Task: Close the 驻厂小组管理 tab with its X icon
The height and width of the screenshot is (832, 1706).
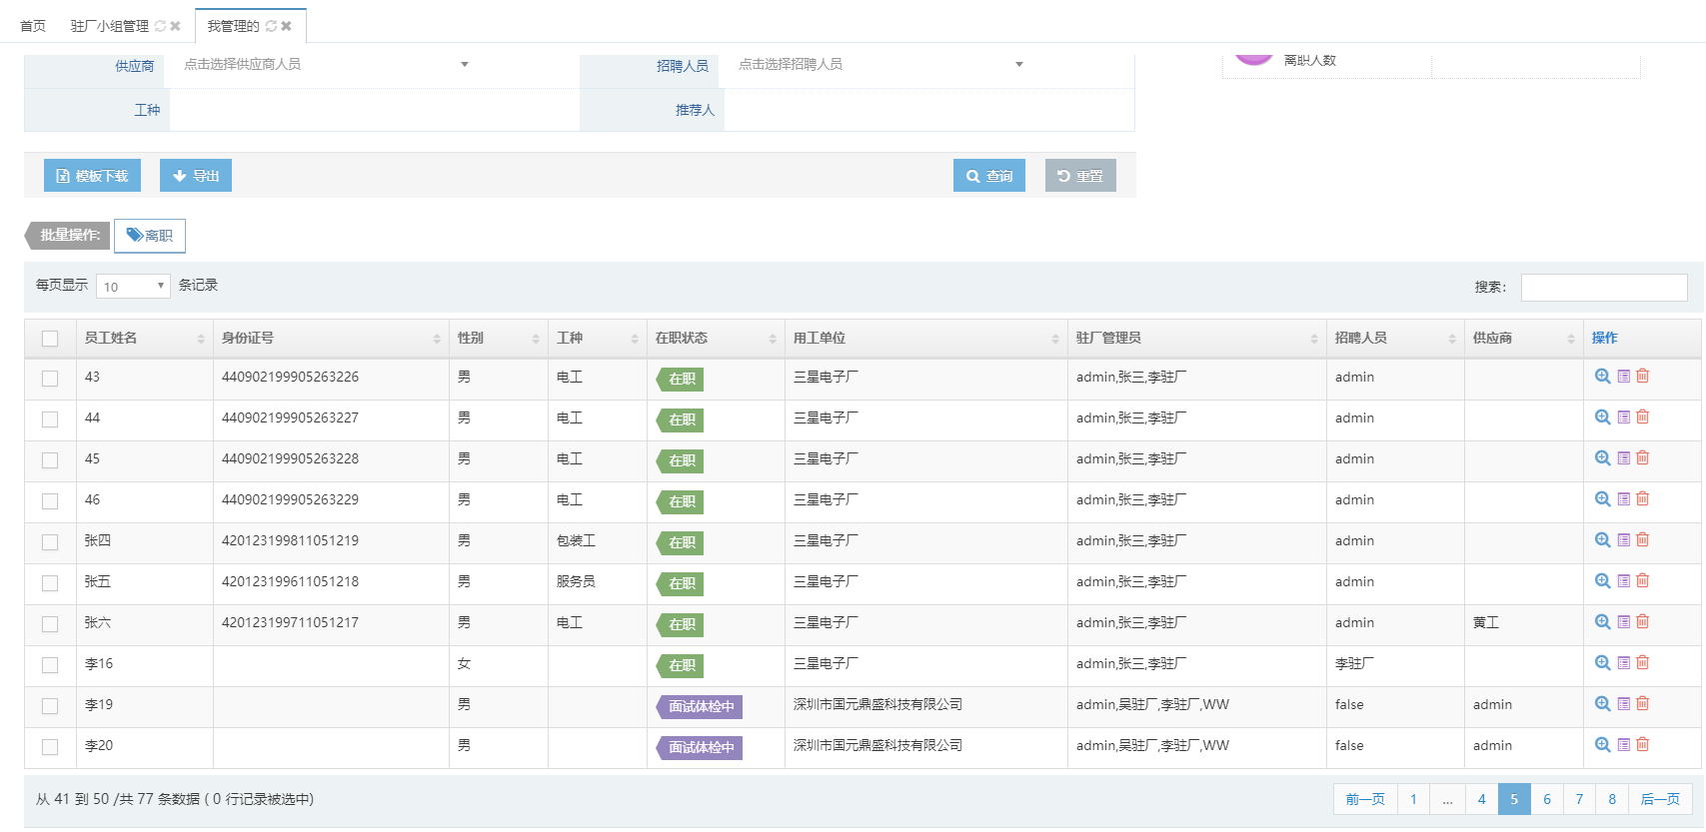Action: point(175,26)
